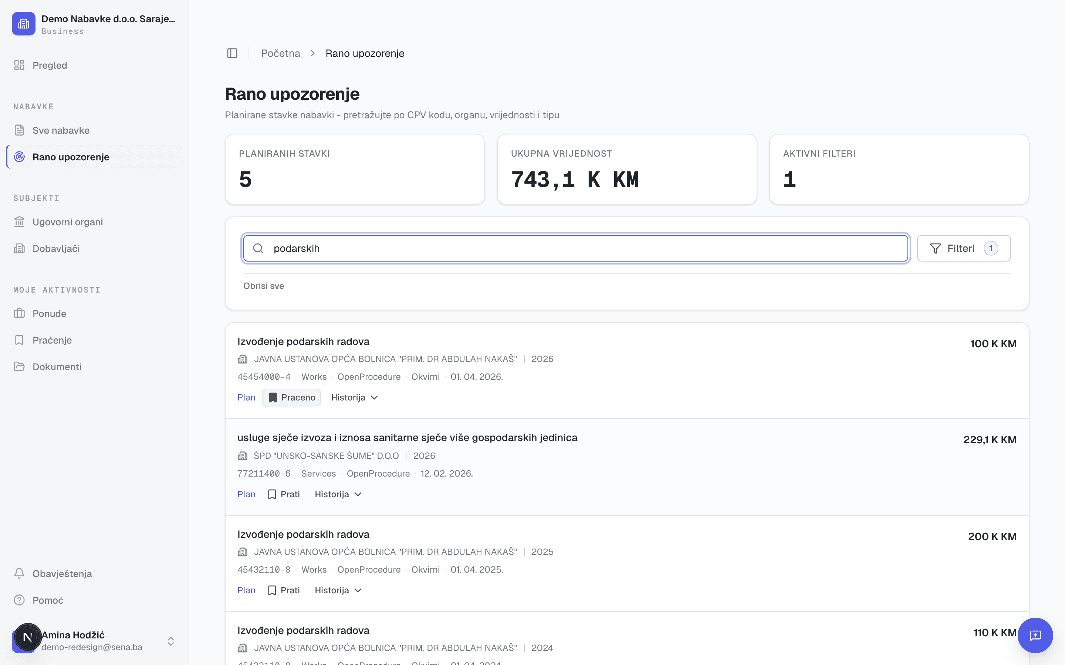Screen dimensions: 1065x665
Task: Expand Historija for the 229,1 K KM item
Action: click(338, 494)
